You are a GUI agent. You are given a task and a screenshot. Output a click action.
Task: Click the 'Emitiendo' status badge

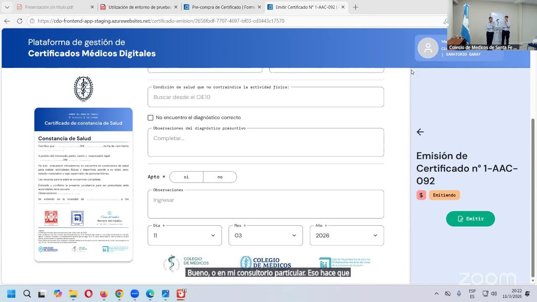pos(444,195)
